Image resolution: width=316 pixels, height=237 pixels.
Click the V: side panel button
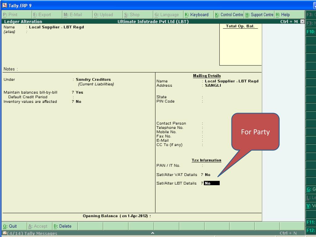pyautogui.click(x=311, y=206)
